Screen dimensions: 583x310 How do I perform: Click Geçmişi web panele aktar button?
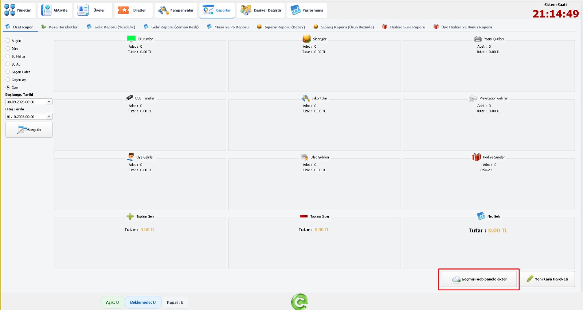[479, 279]
